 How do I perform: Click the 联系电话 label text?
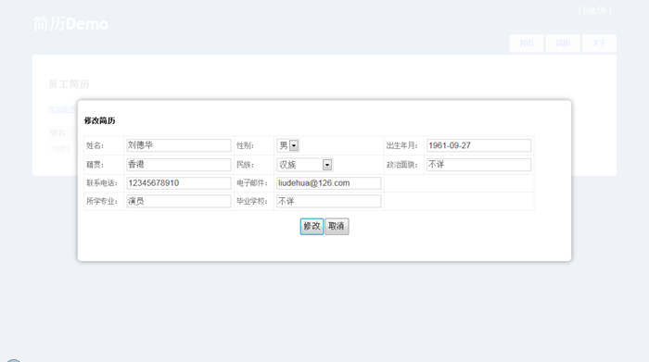point(102,183)
